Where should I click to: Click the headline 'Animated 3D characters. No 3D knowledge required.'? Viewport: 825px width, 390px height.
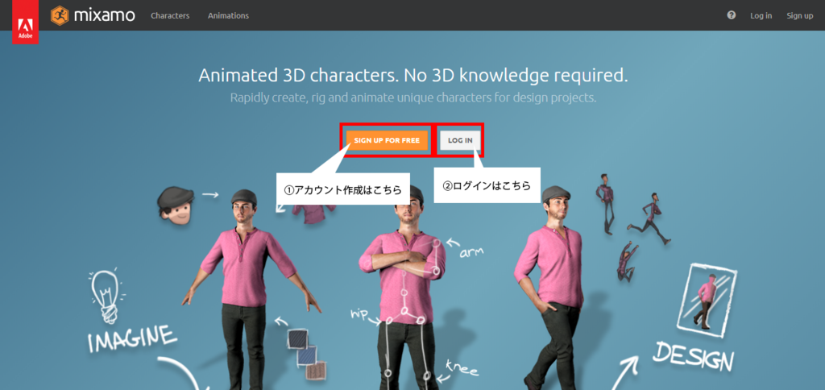pos(413,76)
